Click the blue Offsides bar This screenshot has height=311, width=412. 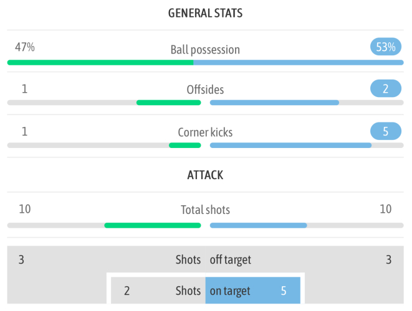click(274, 103)
